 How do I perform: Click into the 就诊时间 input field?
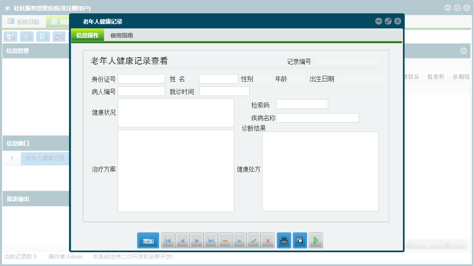(x=224, y=91)
